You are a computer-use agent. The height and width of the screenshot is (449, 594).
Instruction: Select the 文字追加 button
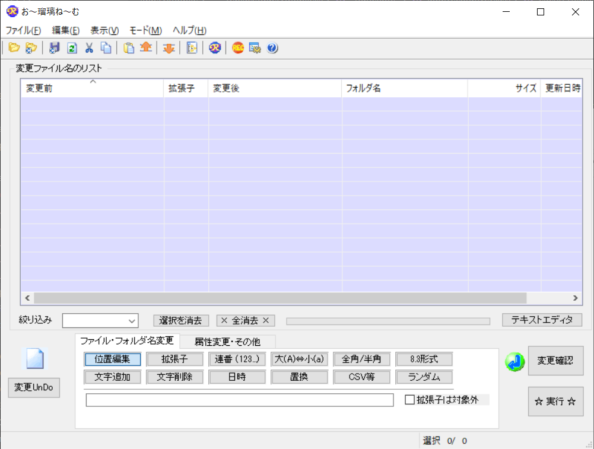coord(113,377)
